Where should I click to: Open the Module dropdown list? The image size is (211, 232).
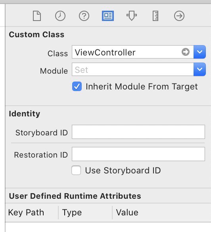pyautogui.click(x=199, y=69)
